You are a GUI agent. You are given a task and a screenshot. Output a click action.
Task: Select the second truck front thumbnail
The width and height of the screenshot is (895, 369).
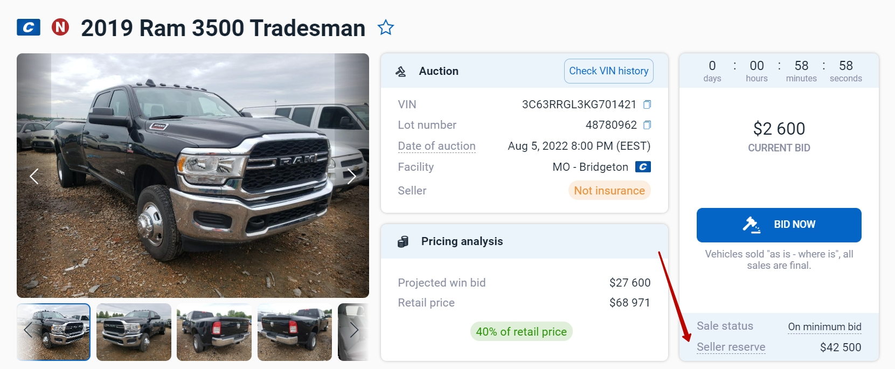click(x=134, y=332)
